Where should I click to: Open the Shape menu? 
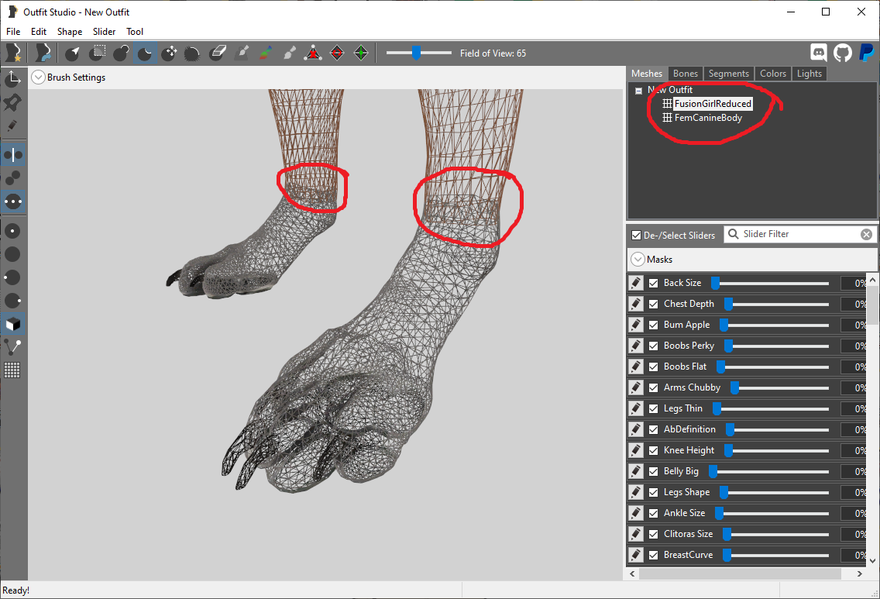pos(70,32)
